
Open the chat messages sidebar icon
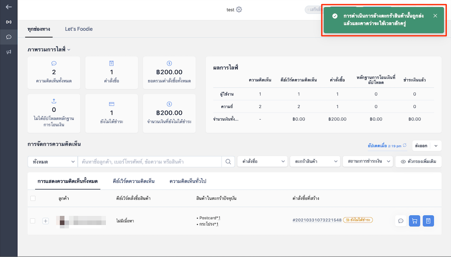pyautogui.click(x=9, y=37)
